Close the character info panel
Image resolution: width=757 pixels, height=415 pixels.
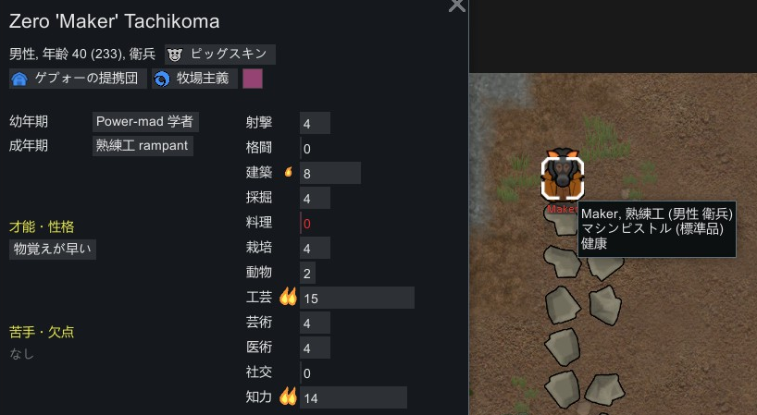click(456, 6)
